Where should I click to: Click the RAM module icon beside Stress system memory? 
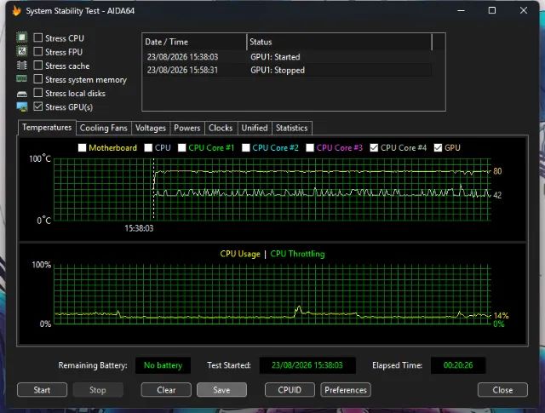[x=22, y=78]
